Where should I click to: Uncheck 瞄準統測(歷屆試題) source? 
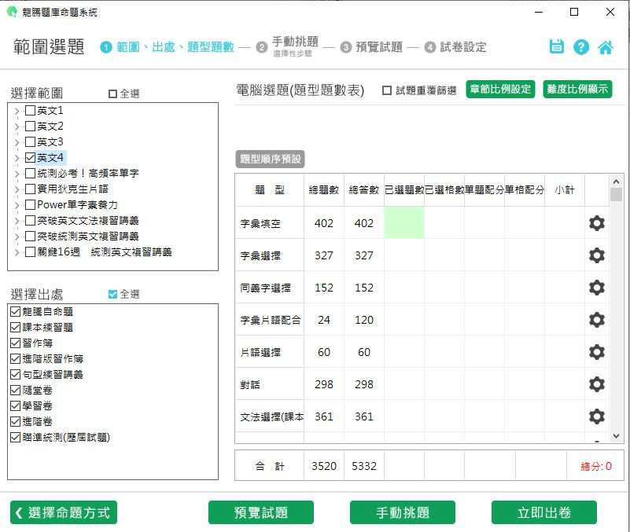click(x=15, y=437)
